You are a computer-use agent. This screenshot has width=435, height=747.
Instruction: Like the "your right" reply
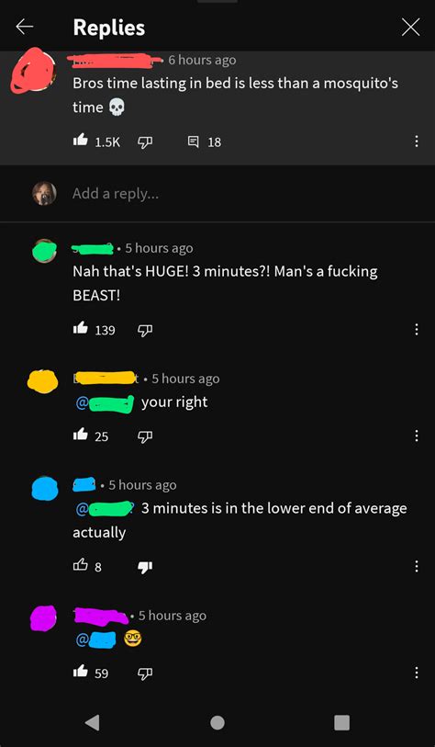pos(81,436)
